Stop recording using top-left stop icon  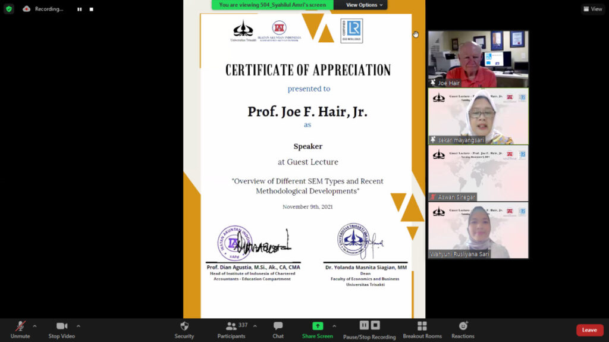[x=91, y=9]
